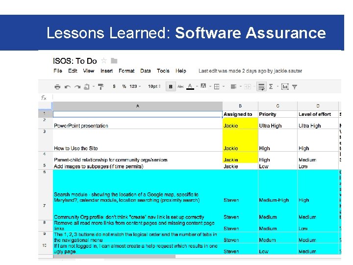Image resolution: width=353 pixels, height=265 pixels.
Task: Open the 123 number format dropdown
Action: (135, 86)
